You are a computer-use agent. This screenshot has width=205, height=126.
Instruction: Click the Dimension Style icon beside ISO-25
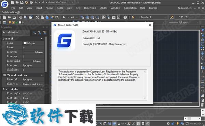coord(172,17)
